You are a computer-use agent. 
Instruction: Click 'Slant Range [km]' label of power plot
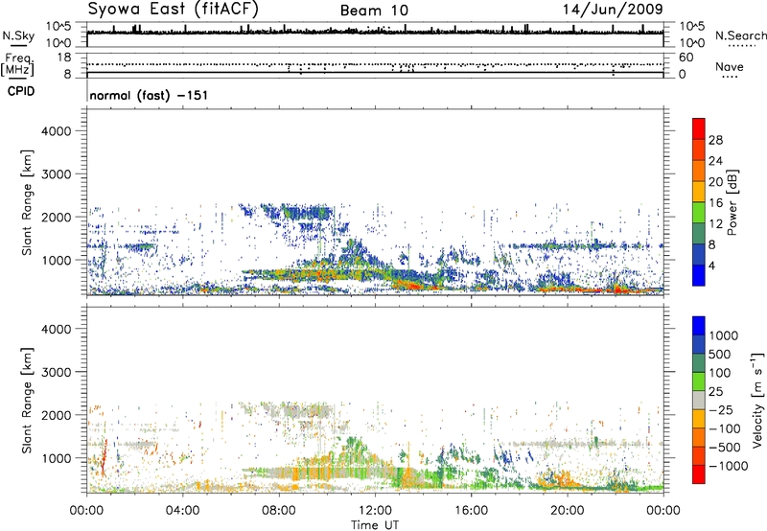27,202
